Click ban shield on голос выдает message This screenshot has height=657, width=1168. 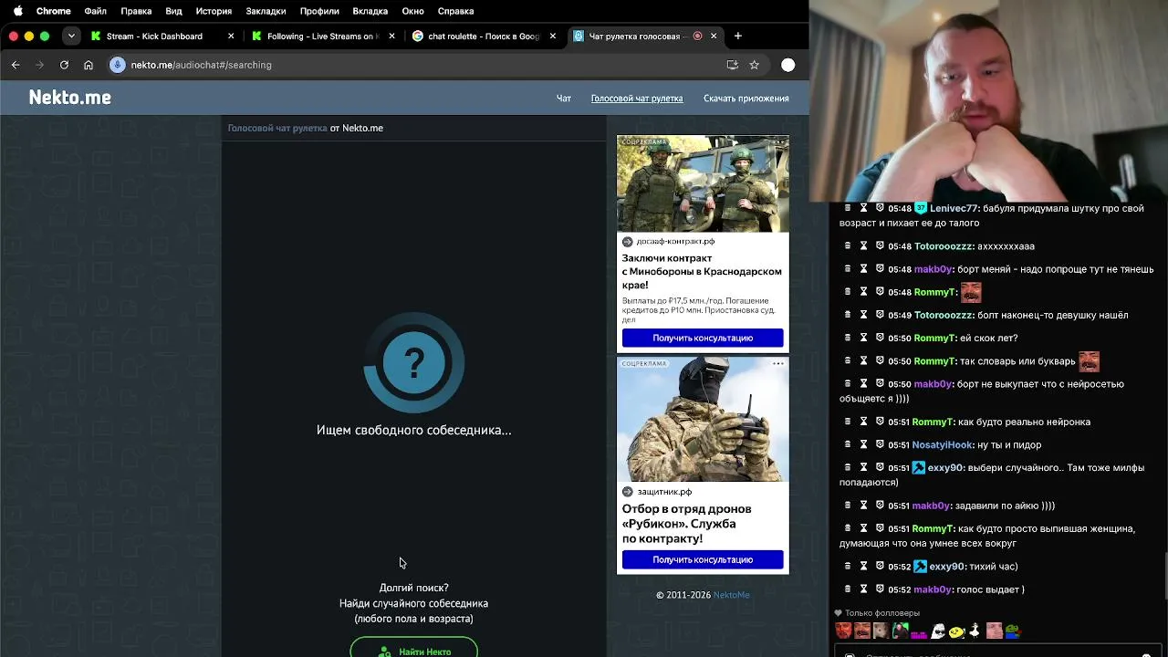880,589
